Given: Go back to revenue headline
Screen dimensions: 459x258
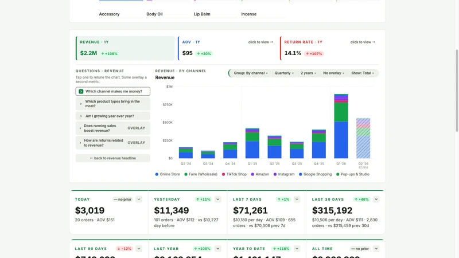Looking at the screenshot, I should tap(112, 158).
